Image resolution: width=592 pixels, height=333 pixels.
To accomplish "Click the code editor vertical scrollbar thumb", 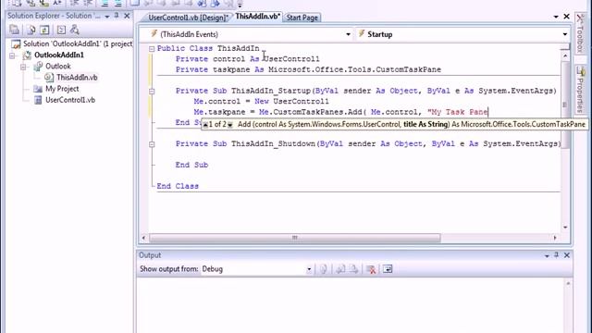I will pyautogui.click(x=565, y=105).
